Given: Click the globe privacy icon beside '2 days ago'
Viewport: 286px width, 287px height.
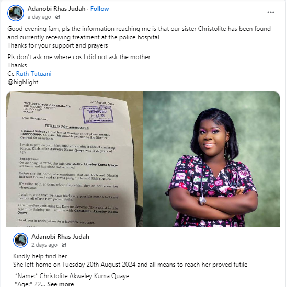Looking at the screenshot, I should [64, 245].
